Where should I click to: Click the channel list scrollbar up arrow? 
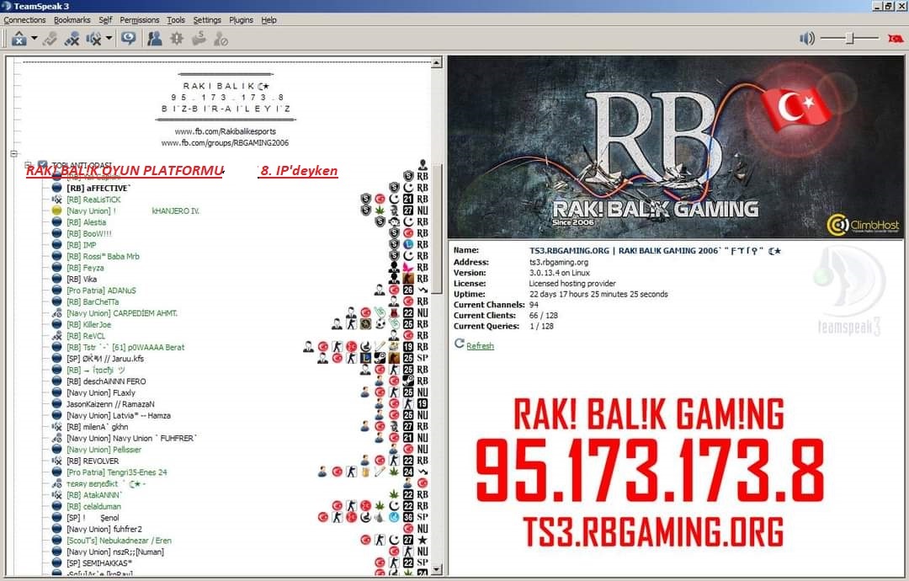437,62
